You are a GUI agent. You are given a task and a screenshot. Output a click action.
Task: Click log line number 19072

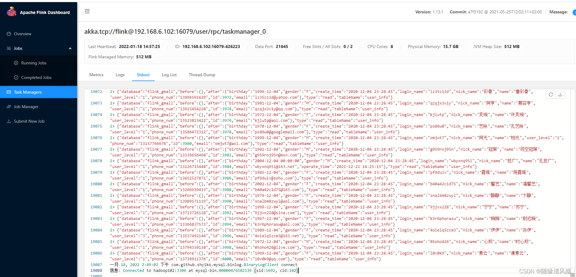click(x=96, y=92)
